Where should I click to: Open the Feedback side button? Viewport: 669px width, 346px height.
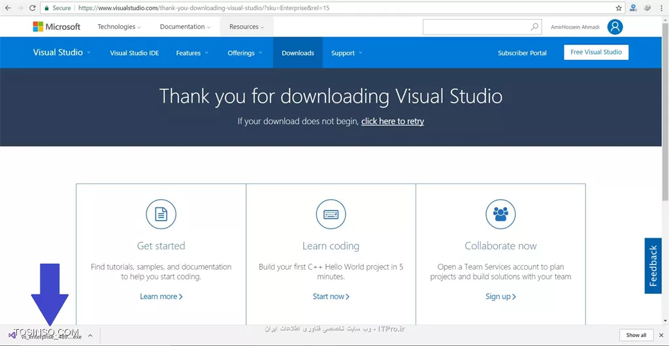pos(653,266)
